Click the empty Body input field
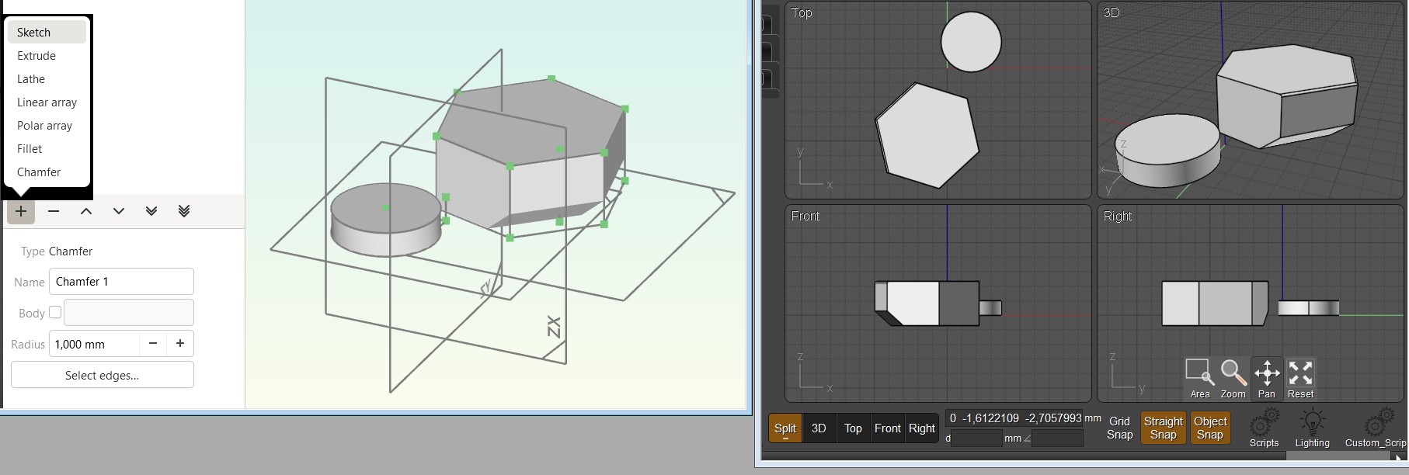The image size is (1409, 475). (129, 312)
